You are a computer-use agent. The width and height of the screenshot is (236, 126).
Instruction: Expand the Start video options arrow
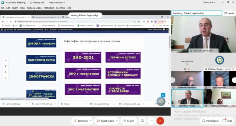tap(117, 121)
